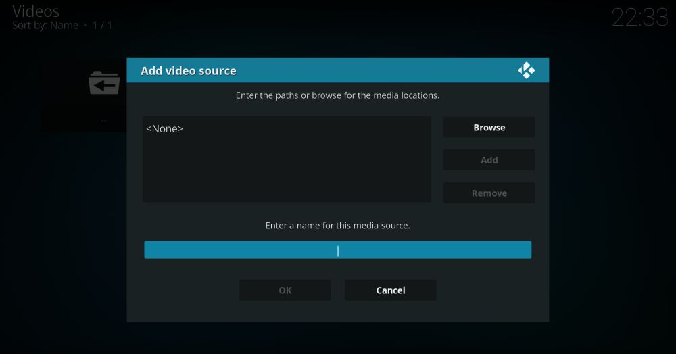The height and width of the screenshot is (354, 676).
Task: Click the 'Enter the paths or browse' instruction
Action: click(337, 95)
